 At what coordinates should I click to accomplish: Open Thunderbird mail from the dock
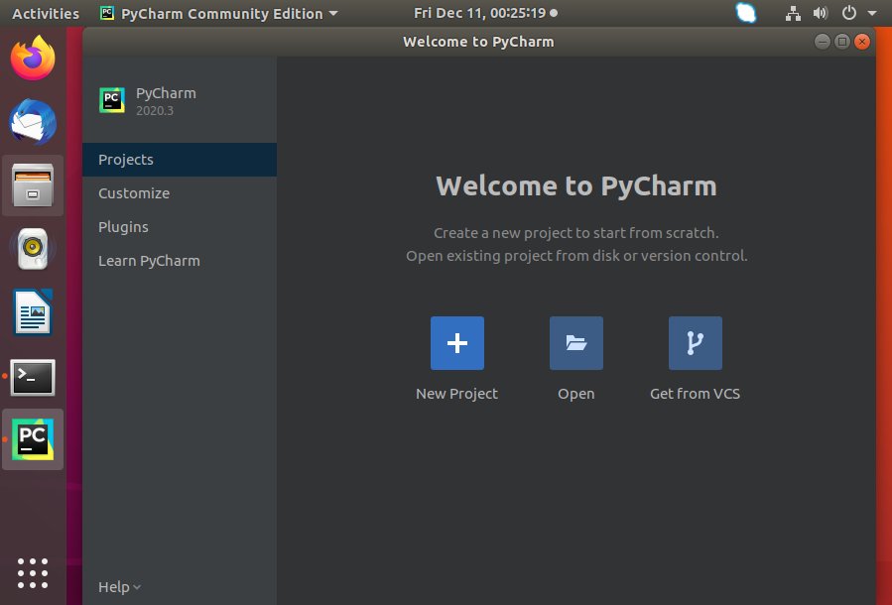(x=33, y=122)
